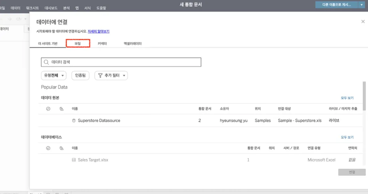Click 모두 보기 for 데이터 원본
The width and height of the screenshot is (368, 194).
[x=347, y=98]
